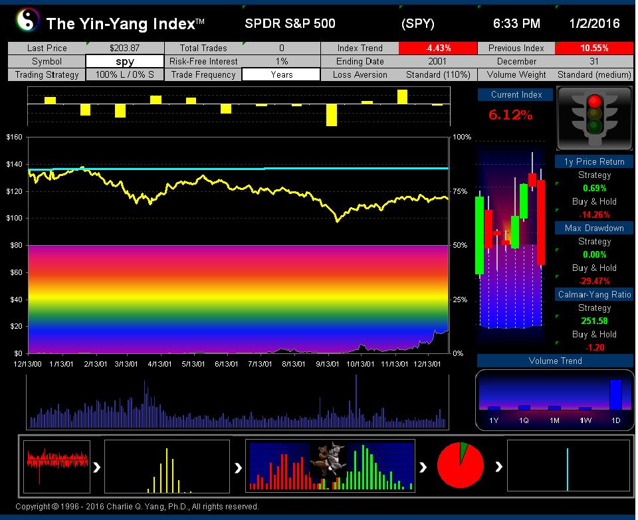Click the arrow after the bull-and-bear chart
The width and height of the screenshot is (638, 520).
423,467
